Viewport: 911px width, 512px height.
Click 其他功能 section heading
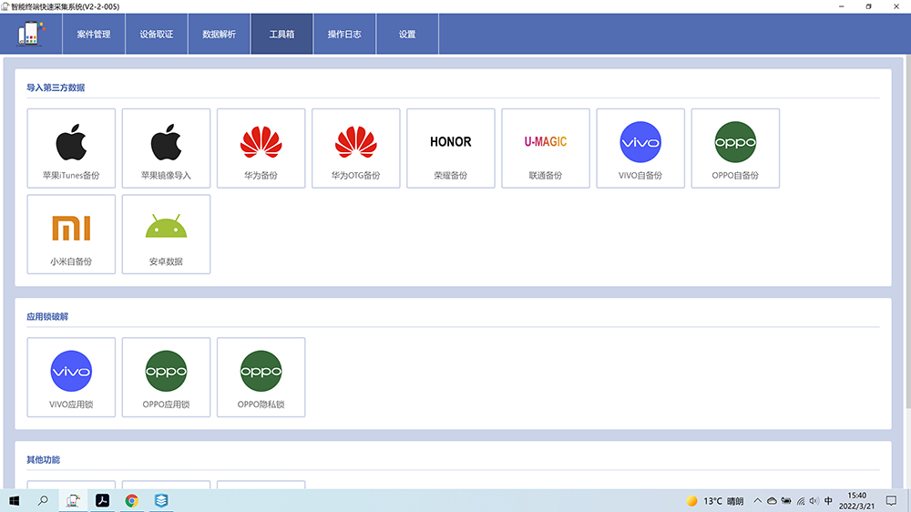pos(43,460)
